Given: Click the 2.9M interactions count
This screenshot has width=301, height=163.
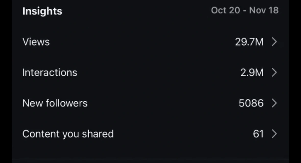Looking at the screenshot, I should [x=252, y=73].
